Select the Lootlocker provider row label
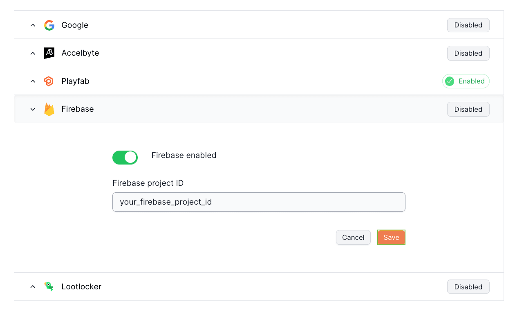Image resolution: width=515 pixels, height=309 pixels. point(81,286)
